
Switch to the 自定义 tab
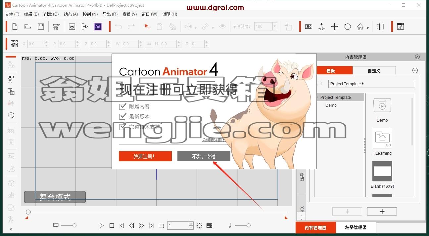click(x=374, y=70)
